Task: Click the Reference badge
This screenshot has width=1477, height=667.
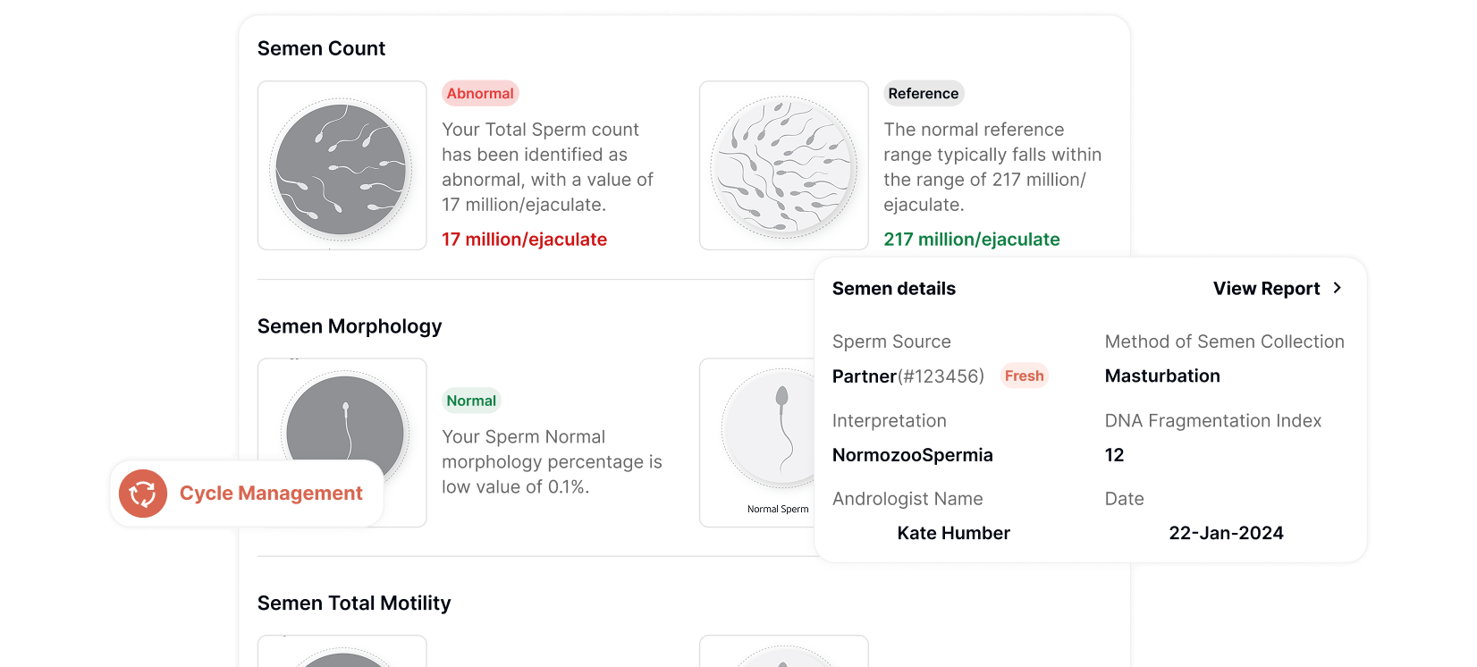Action: (x=923, y=94)
